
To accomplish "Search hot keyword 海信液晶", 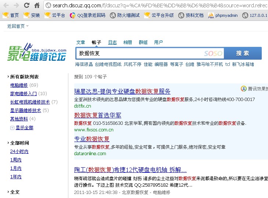I will click(x=84, y=64).
